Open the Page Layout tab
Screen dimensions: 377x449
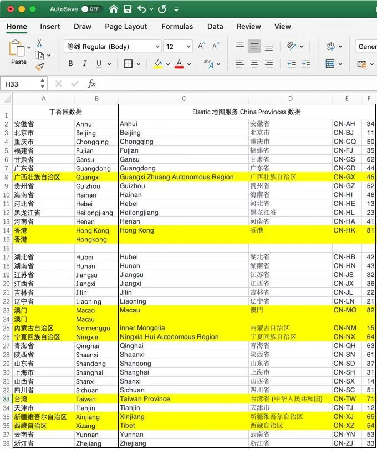click(126, 26)
